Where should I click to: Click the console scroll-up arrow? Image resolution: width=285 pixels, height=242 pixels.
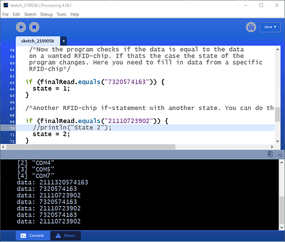click(282, 162)
